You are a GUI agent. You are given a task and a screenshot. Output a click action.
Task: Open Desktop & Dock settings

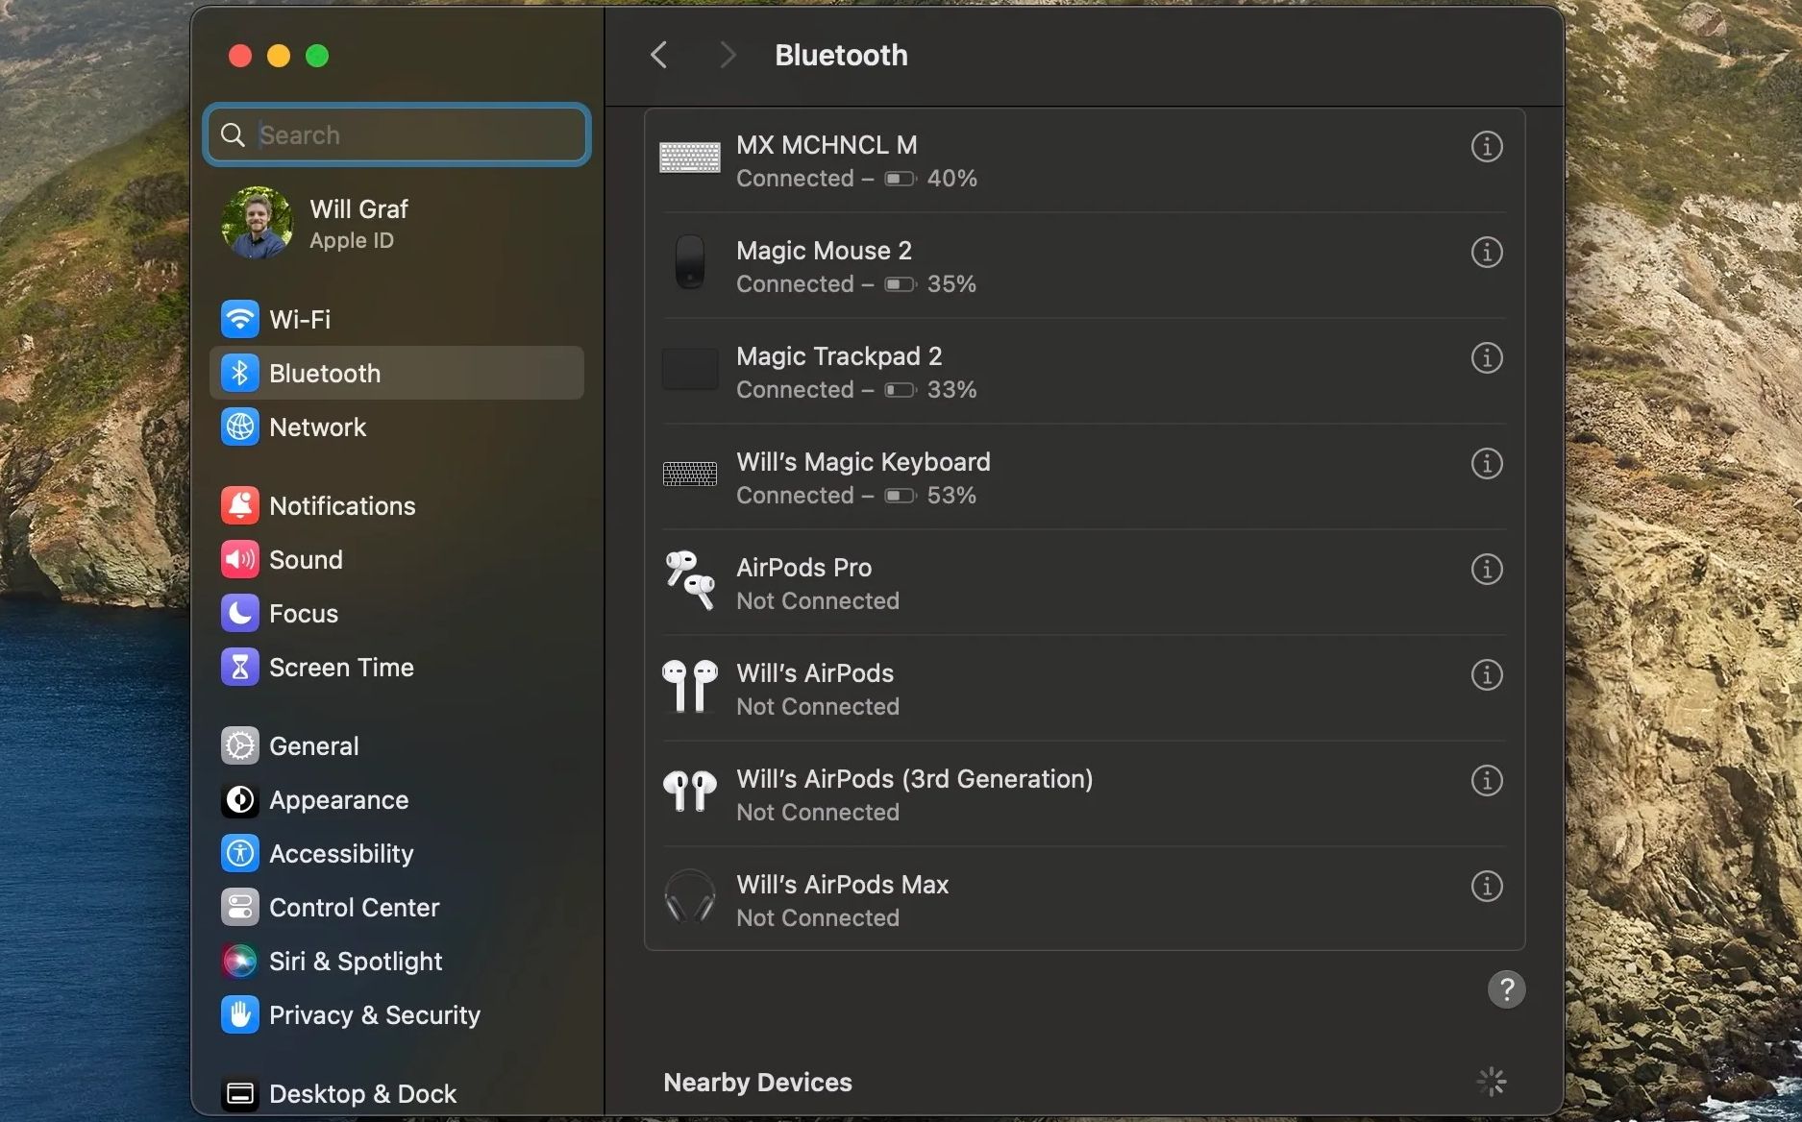pyautogui.click(x=240, y=1093)
